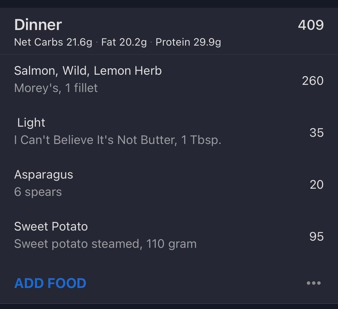Tap the Protein 29.9g value

click(188, 42)
